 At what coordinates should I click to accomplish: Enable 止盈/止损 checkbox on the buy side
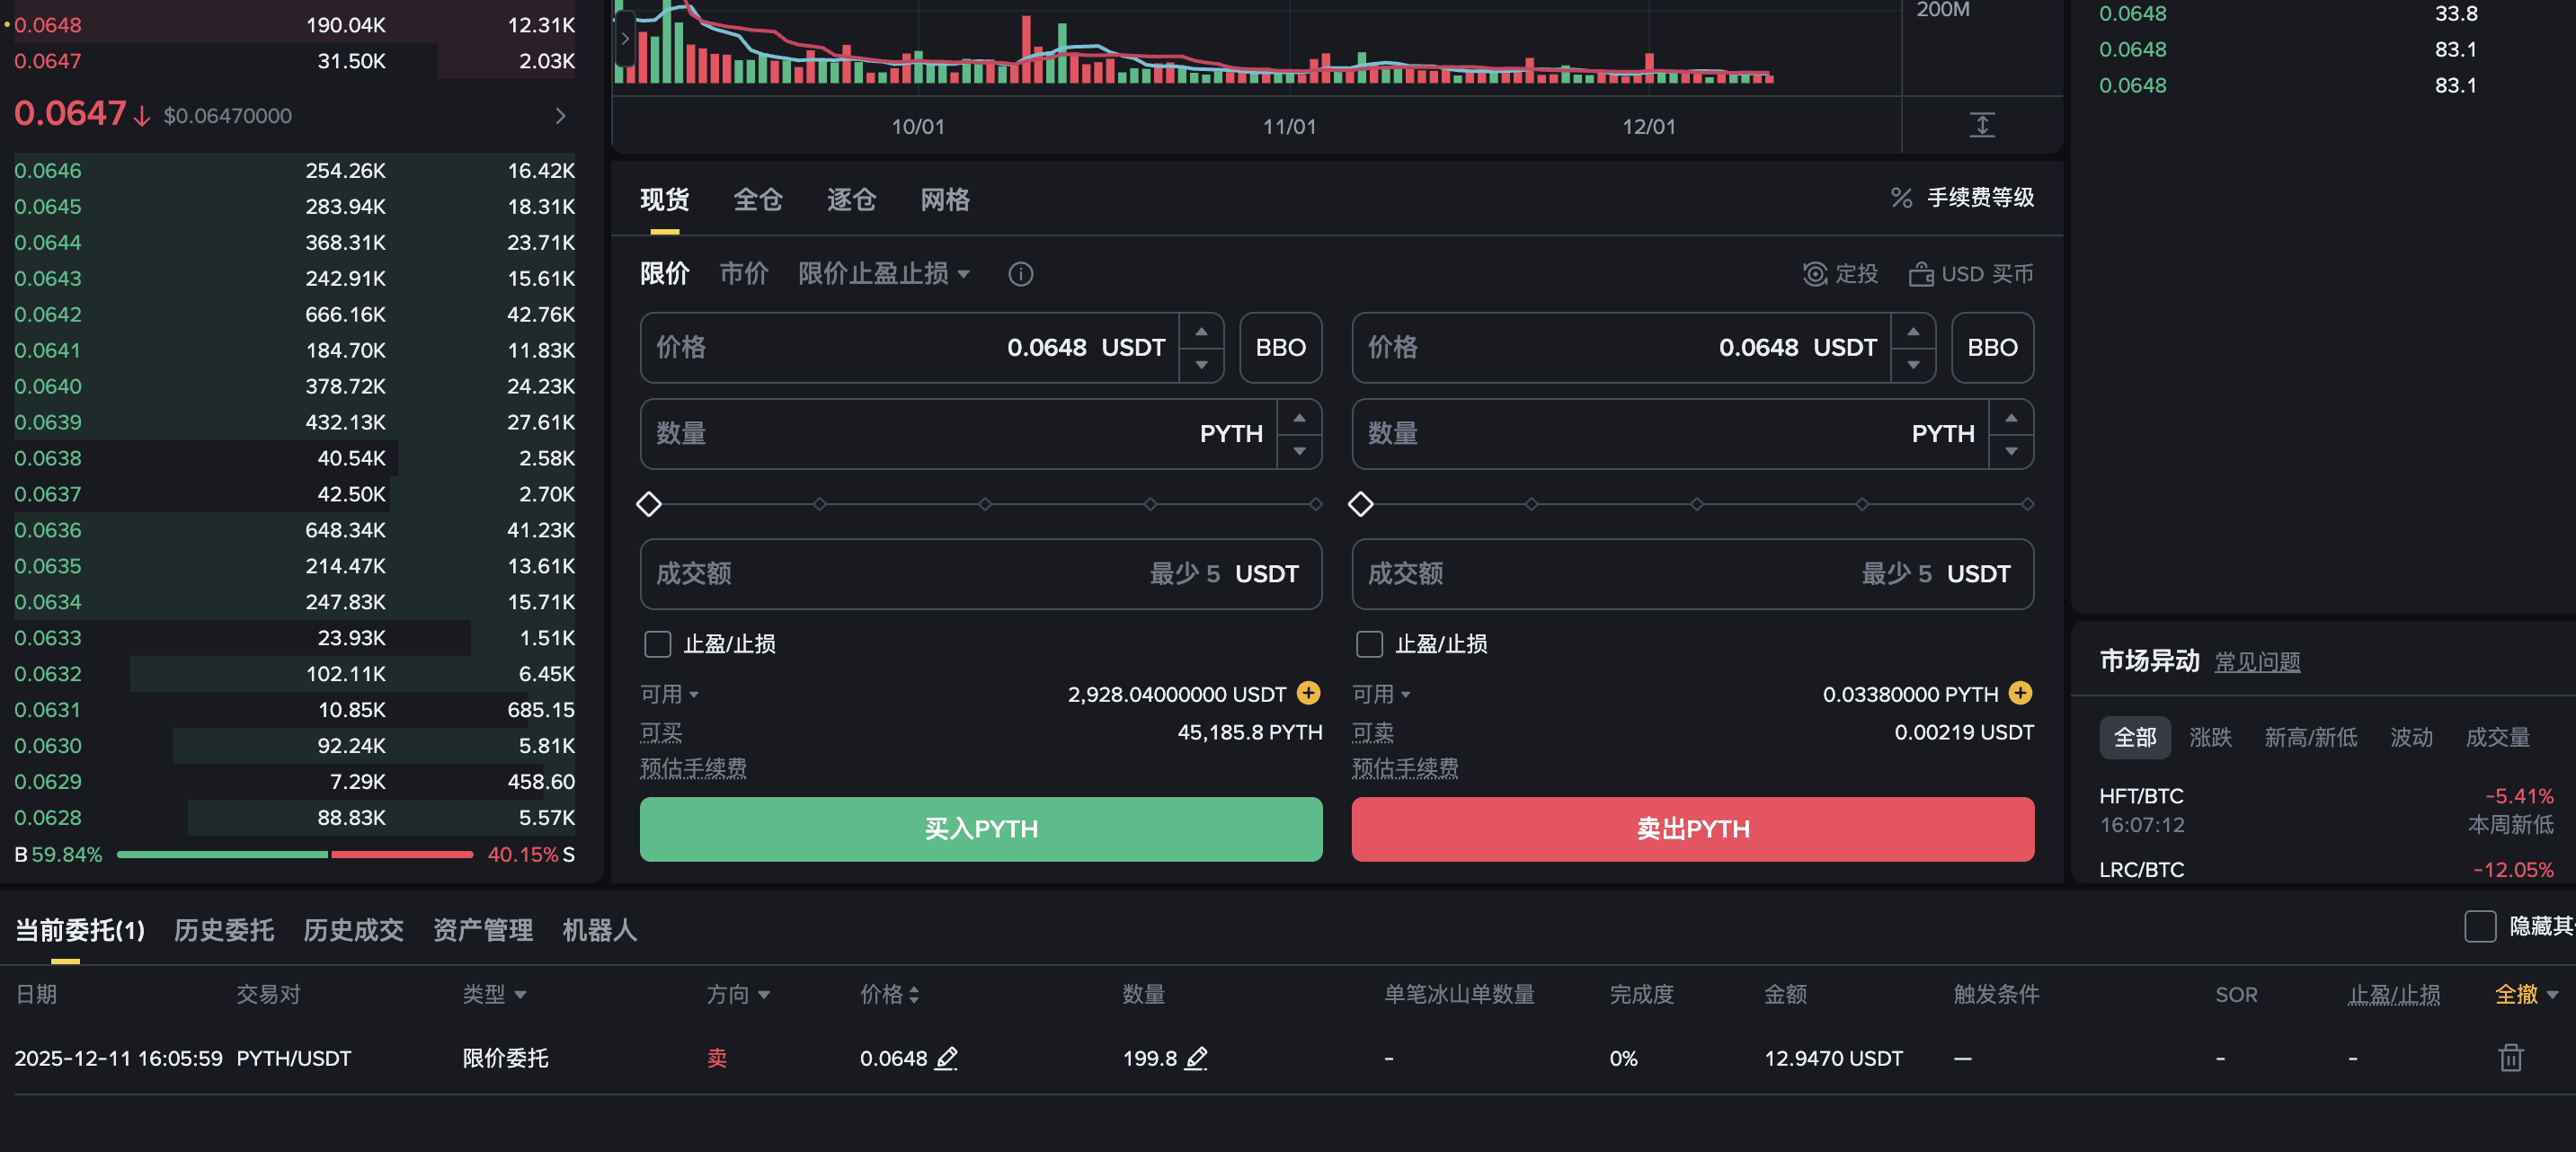coord(657,644)
